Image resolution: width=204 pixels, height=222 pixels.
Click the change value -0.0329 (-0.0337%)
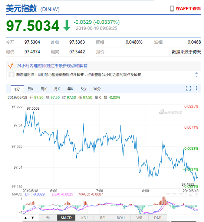[x=96, y=22]
